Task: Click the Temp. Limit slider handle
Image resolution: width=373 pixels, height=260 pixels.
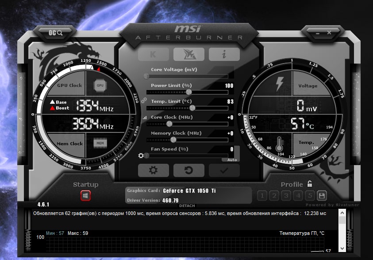Action: pyautogui.click(x=192, y=108)
